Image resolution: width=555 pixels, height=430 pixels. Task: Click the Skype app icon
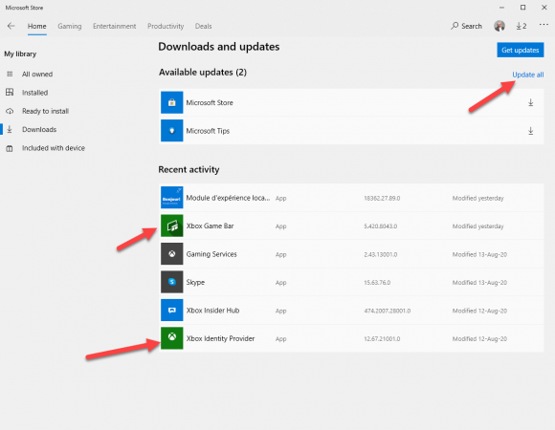171,282
